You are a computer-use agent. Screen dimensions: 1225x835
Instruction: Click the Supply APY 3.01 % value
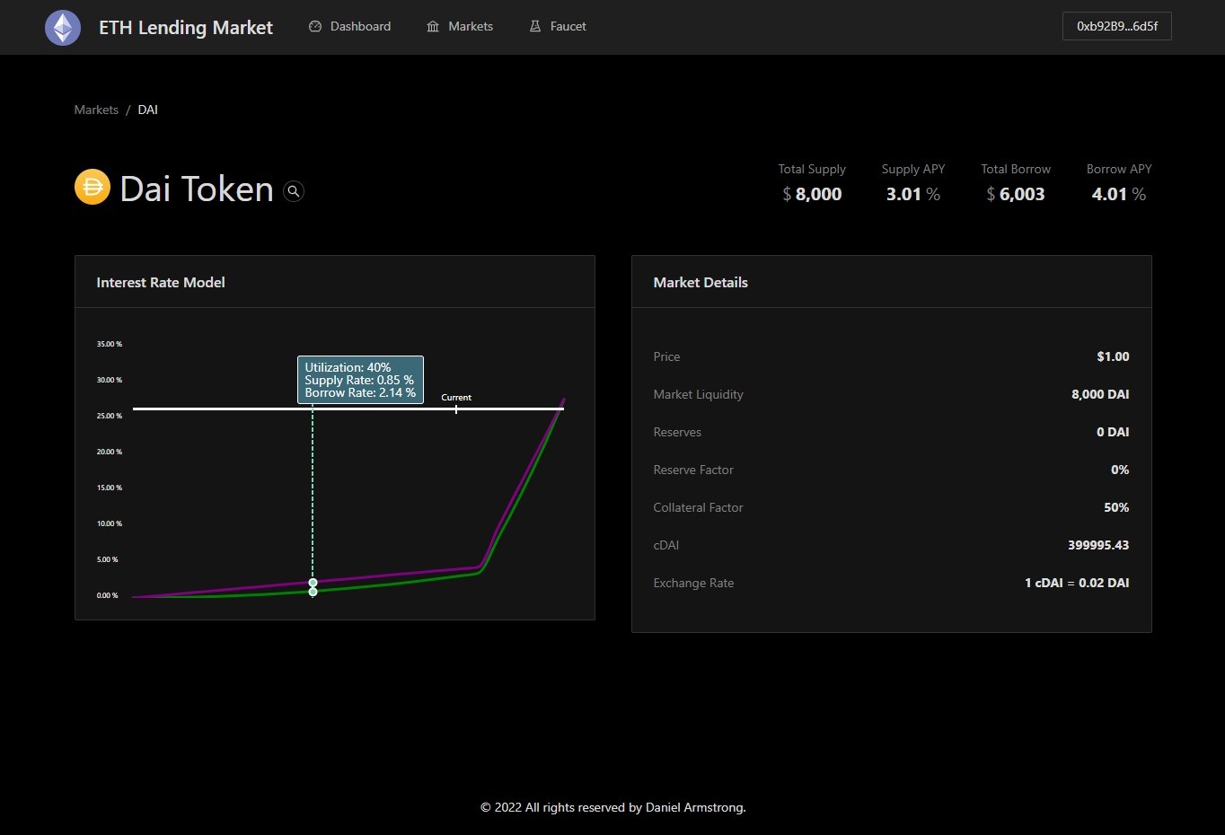pos(912,194)
